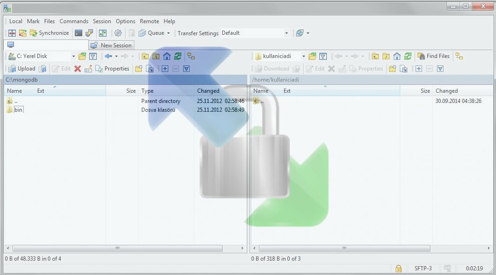Viewport: 496px width, 275px height.
Task: Go to remote home directory icon
Action: [397, 56]
